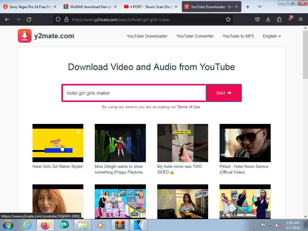This screenshot has height=231, width=308.
Task: Open the girls with suitcases HOTEL thumbnail
Action: pos(120,202)
